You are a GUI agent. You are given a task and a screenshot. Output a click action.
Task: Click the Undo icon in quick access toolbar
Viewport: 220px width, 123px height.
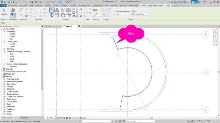tap(21, 2)
